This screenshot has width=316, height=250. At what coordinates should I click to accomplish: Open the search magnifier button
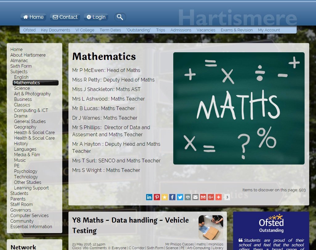pos(120,17)
